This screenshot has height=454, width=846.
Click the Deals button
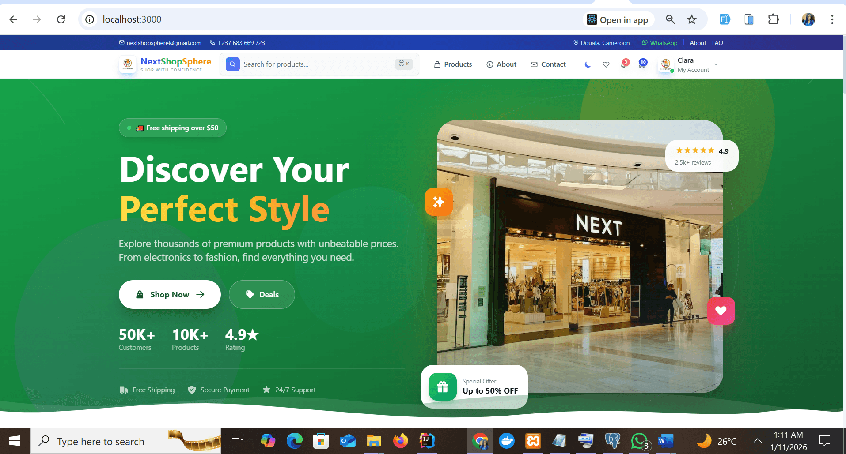point(262,294)
